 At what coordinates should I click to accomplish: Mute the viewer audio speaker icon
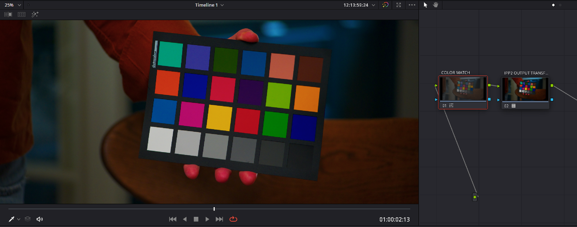click(40, 219)
